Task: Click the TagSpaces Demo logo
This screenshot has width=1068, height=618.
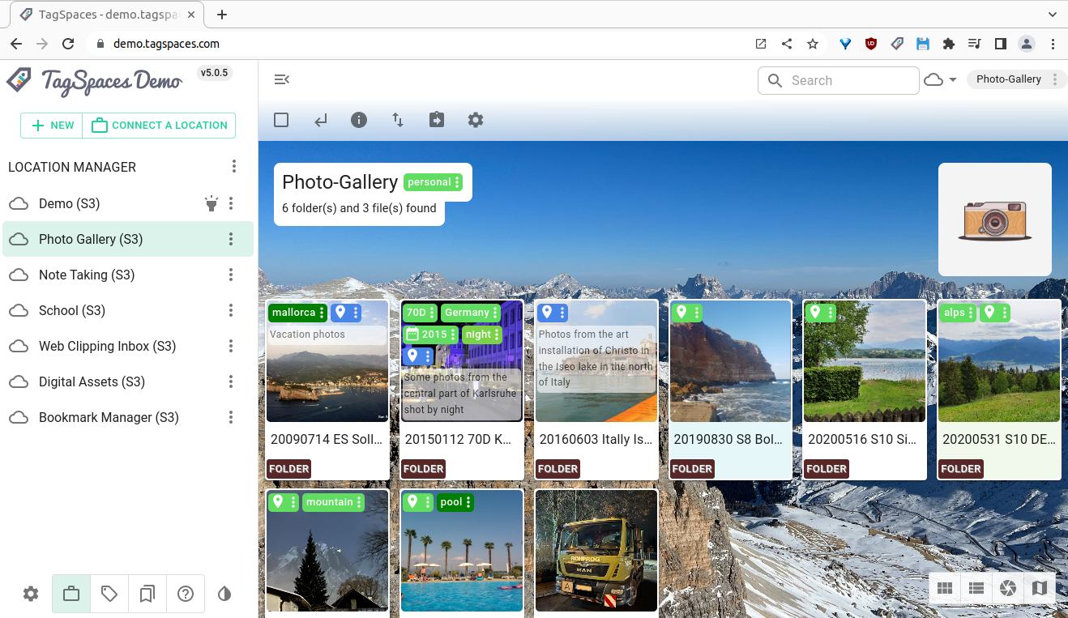Action: (94, 80)
